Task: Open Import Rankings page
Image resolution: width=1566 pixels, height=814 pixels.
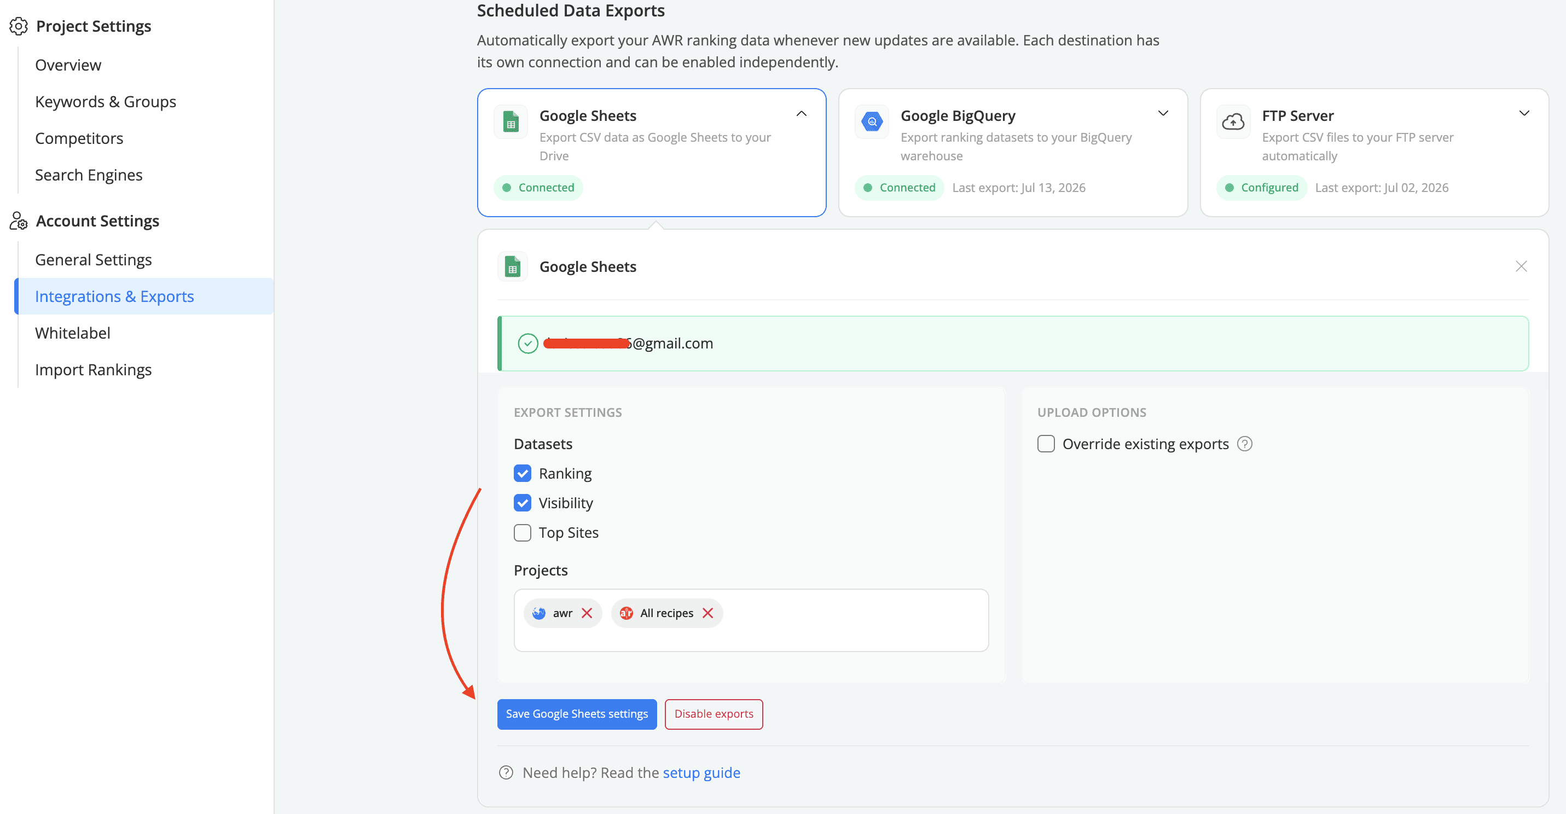Action: coord(93,370)
